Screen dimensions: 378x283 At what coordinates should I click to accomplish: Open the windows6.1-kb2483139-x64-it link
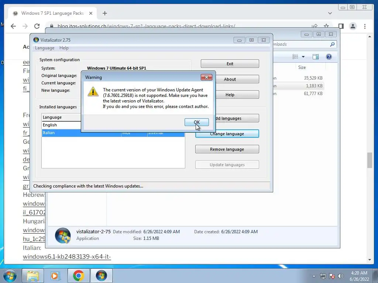pyautogui.click(x=67, y=257)
